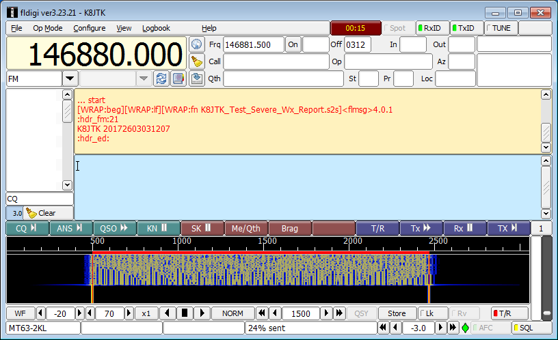Move the waterfall right with the arrow
This screenshot has height=340, width=558.
[202, 313]
